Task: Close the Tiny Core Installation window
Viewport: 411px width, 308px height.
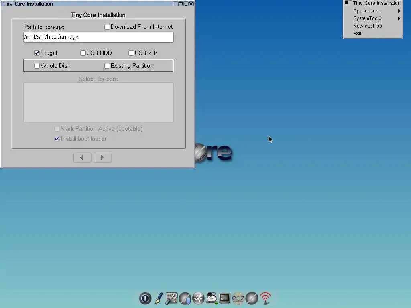Action: coord(191,4)
